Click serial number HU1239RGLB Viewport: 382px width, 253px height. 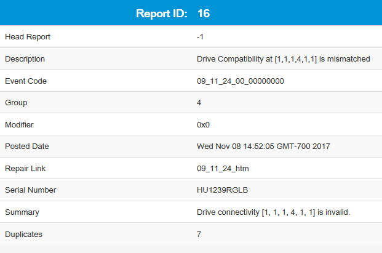222,190
